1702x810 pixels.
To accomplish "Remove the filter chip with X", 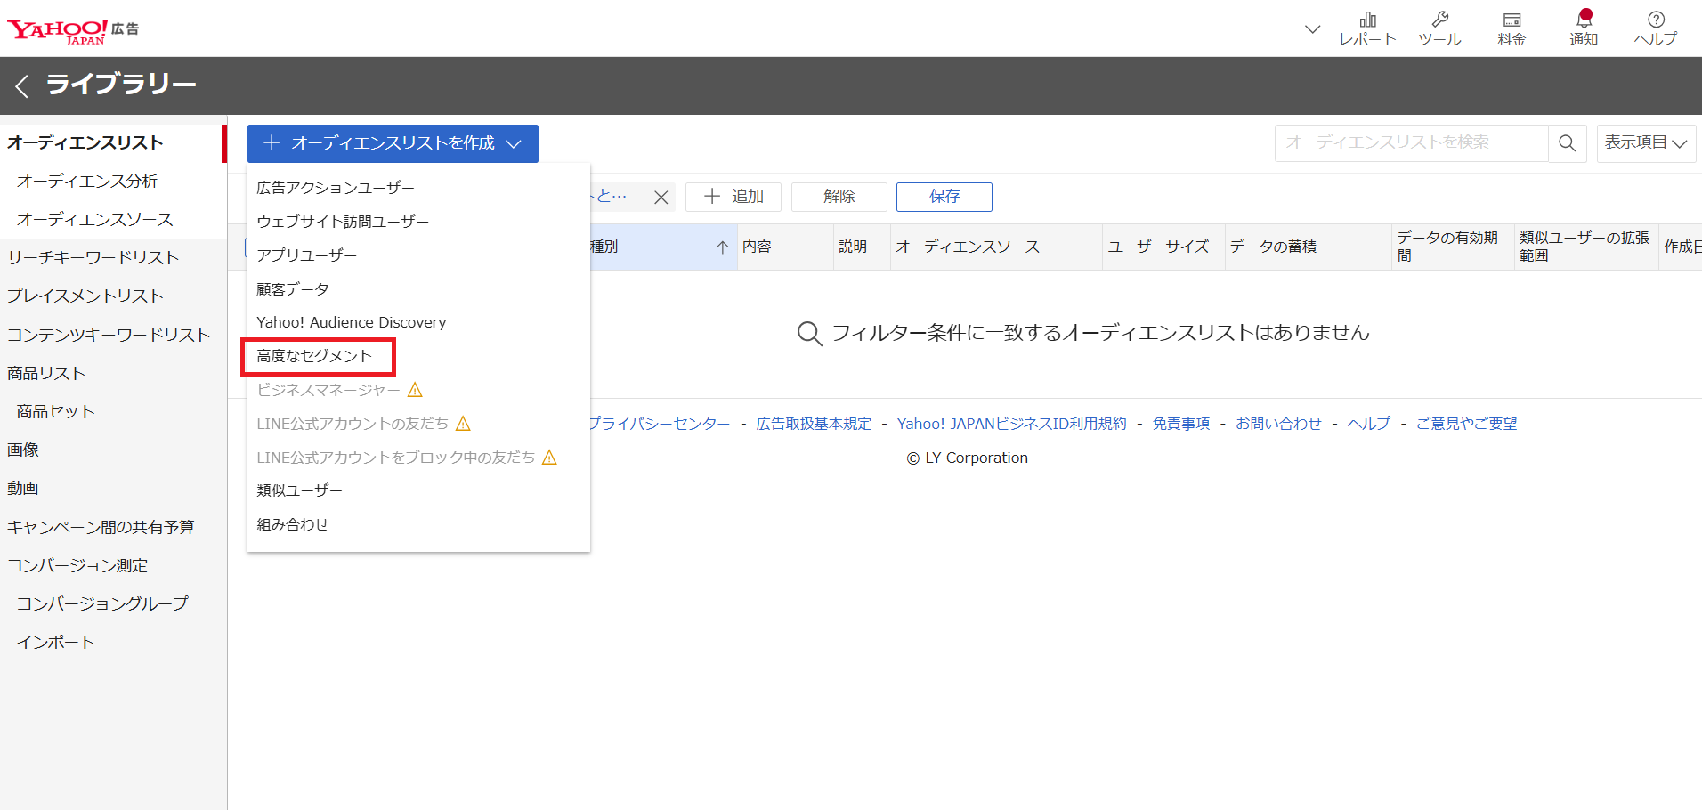I will click(x=661, y=198).
